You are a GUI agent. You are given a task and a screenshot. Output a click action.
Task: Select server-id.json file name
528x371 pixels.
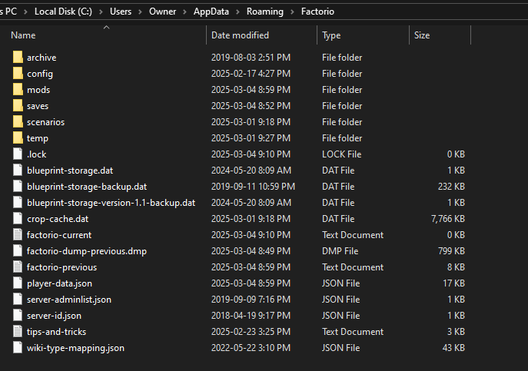coord(54,316)
